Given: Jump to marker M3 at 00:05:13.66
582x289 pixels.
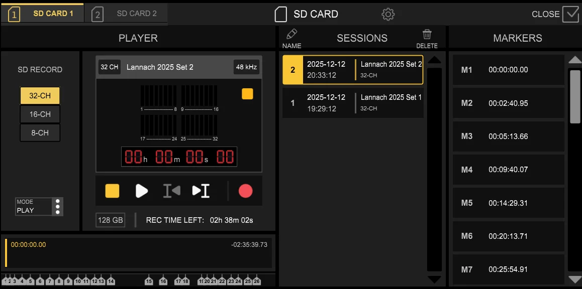Looking at the screenshot, I should point(509,136).
